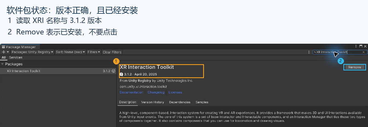Click the installed checkmark icon beside 3.1.2

click(113, 71)
